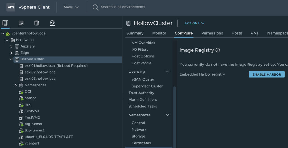The height and width of the screenshot is (148, 288).
Task: Switch to the VMs and Templates view icon
Action: pyautogui.click(x=21, y=23)
